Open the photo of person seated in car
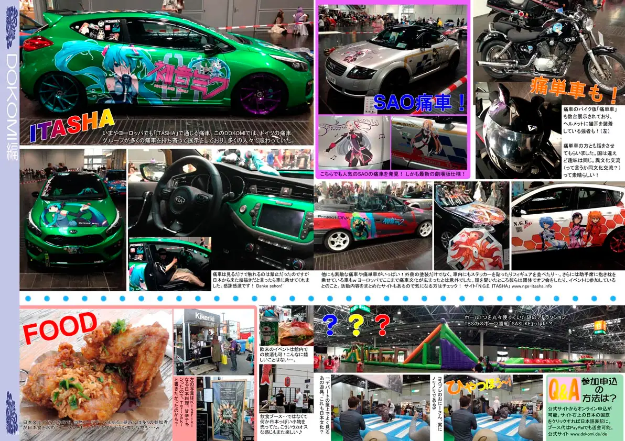The height and width of the screenshot is (441, 625). pyautogui.click(x=169, y=264)
